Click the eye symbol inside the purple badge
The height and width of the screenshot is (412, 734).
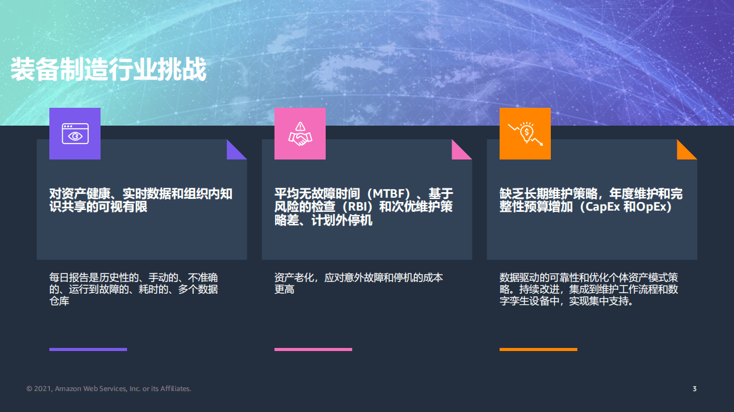pos(75,137)
